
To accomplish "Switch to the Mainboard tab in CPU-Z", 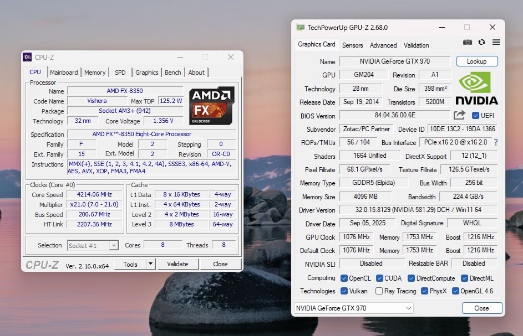I will pos(64,73).
